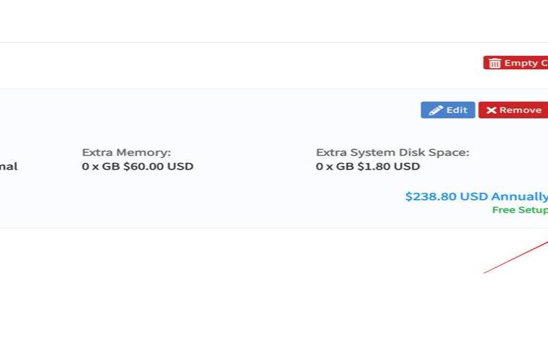Click the 0 x GB quantity under Disk Space
The width and height of the screenshot is (548, 342).
coord(334,166)
